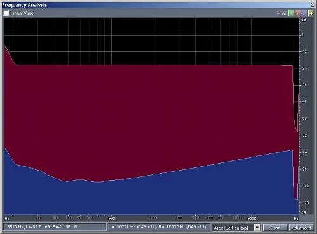This screenshot has width=317, height=234.
Task: Click the -72 dB mark on the decibel scale
Action: pyautogui.click(x=304, y=136)
